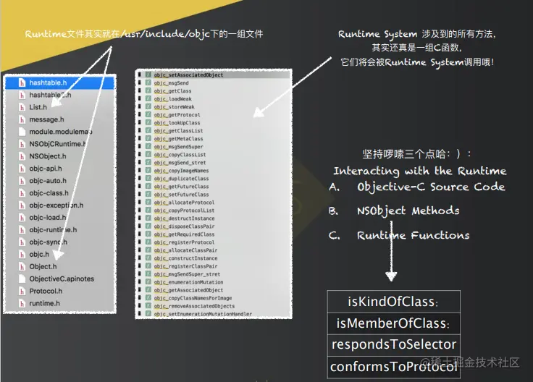Click the header file icon beside Protocol.h

point(22,291)
